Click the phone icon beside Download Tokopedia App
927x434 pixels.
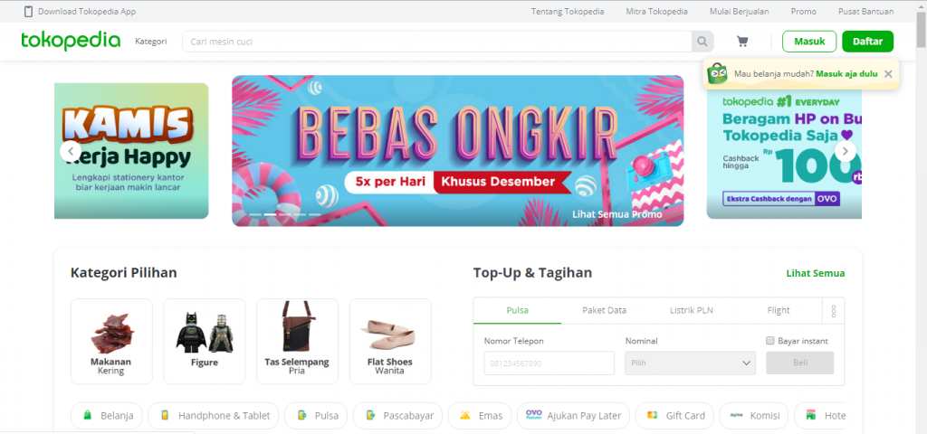28,11
